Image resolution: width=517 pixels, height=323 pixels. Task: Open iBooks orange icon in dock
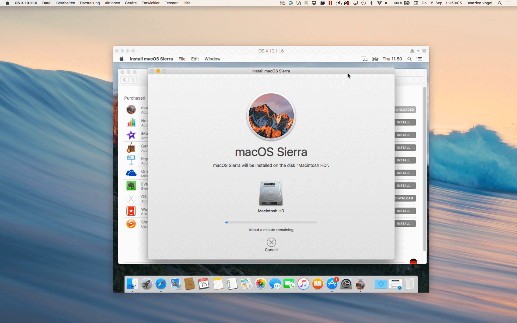[318, 284]
